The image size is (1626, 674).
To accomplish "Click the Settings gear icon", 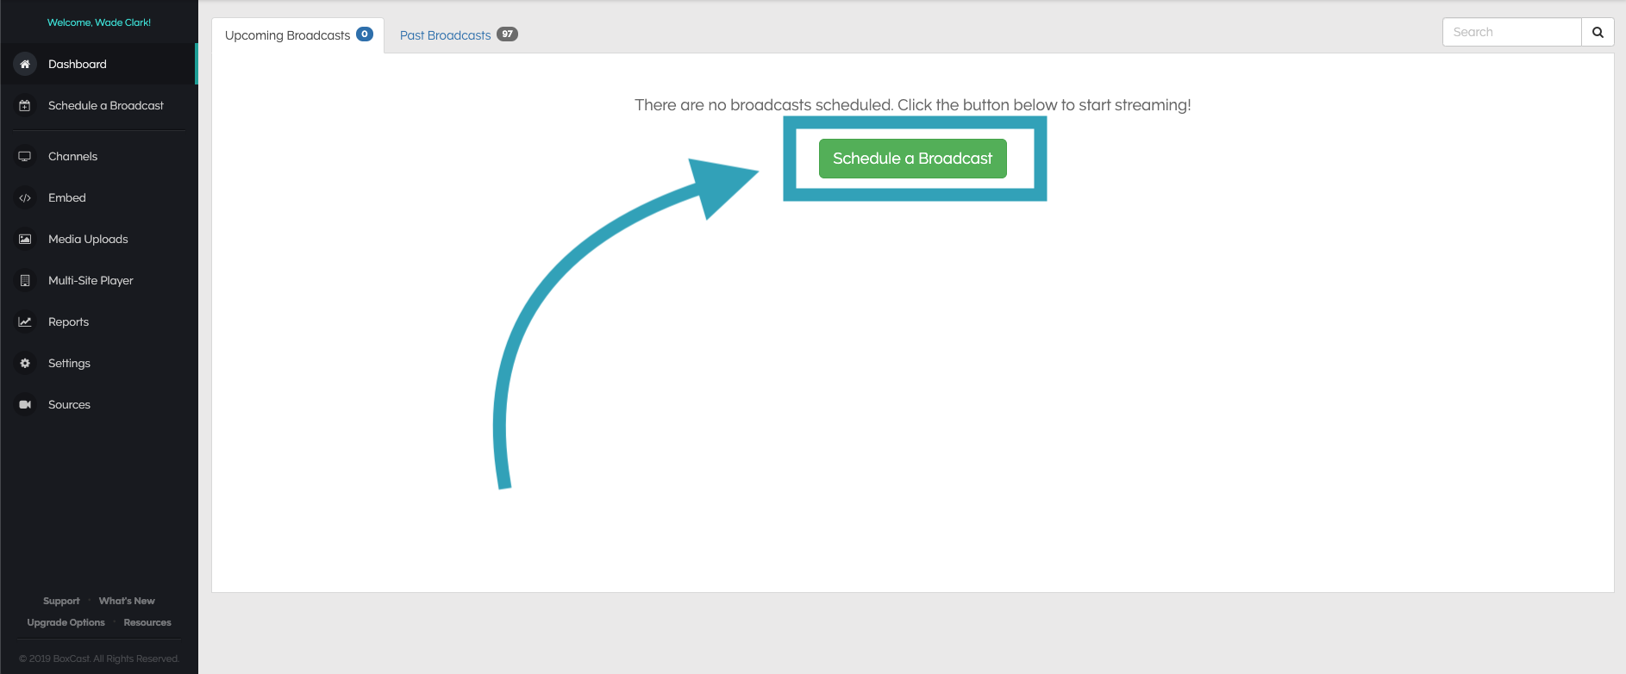I will click(25, 363).
